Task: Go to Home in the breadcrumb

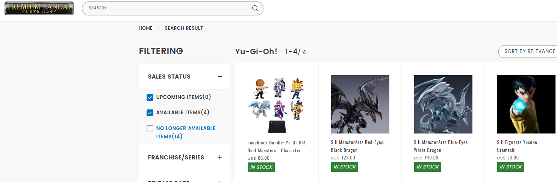Action: click(x=145, y=28)
